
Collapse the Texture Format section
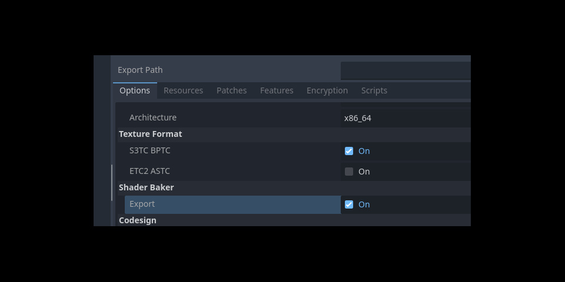(x=151, y=134)
